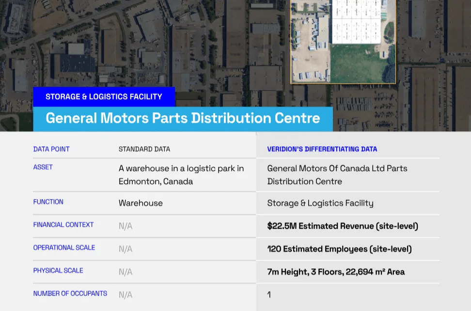The width and height of the screenshot is (471, 311).
Task: Select the 120 Estimated Employees value
Action: click(x=339, y=249)
